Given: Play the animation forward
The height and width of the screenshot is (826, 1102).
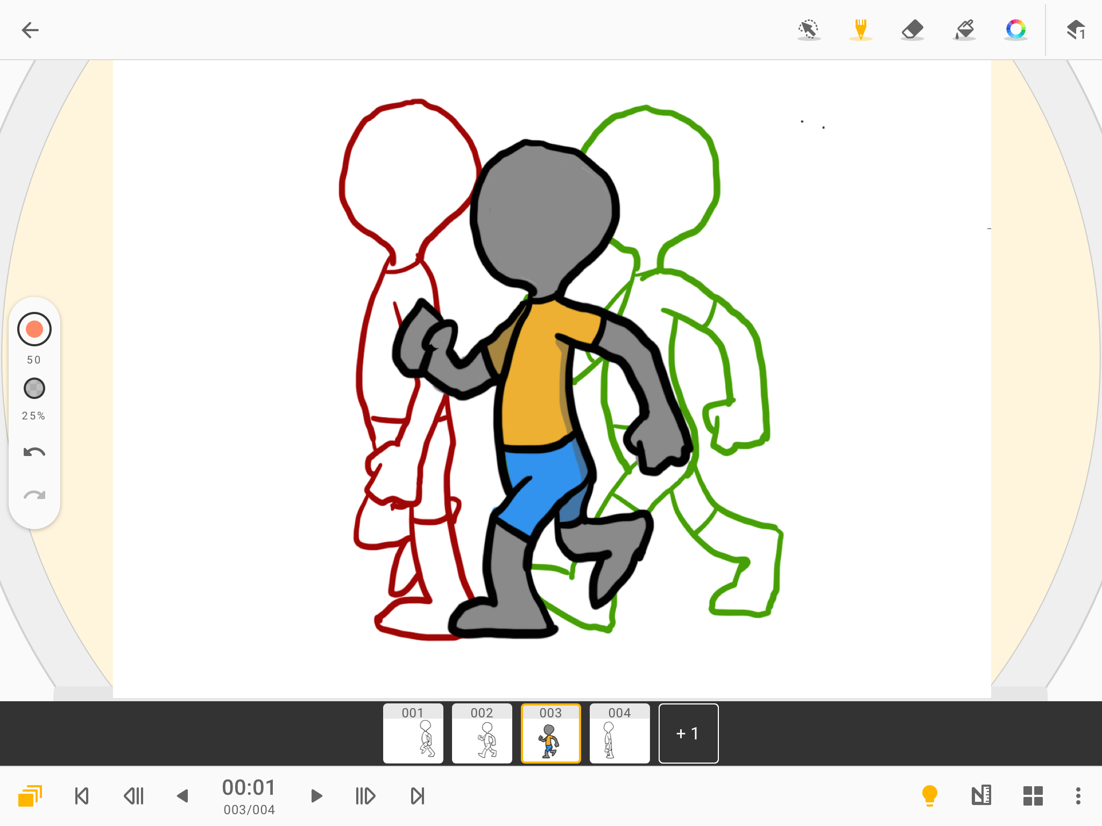Looking at the screenshot, I should (x=316, y=796).
